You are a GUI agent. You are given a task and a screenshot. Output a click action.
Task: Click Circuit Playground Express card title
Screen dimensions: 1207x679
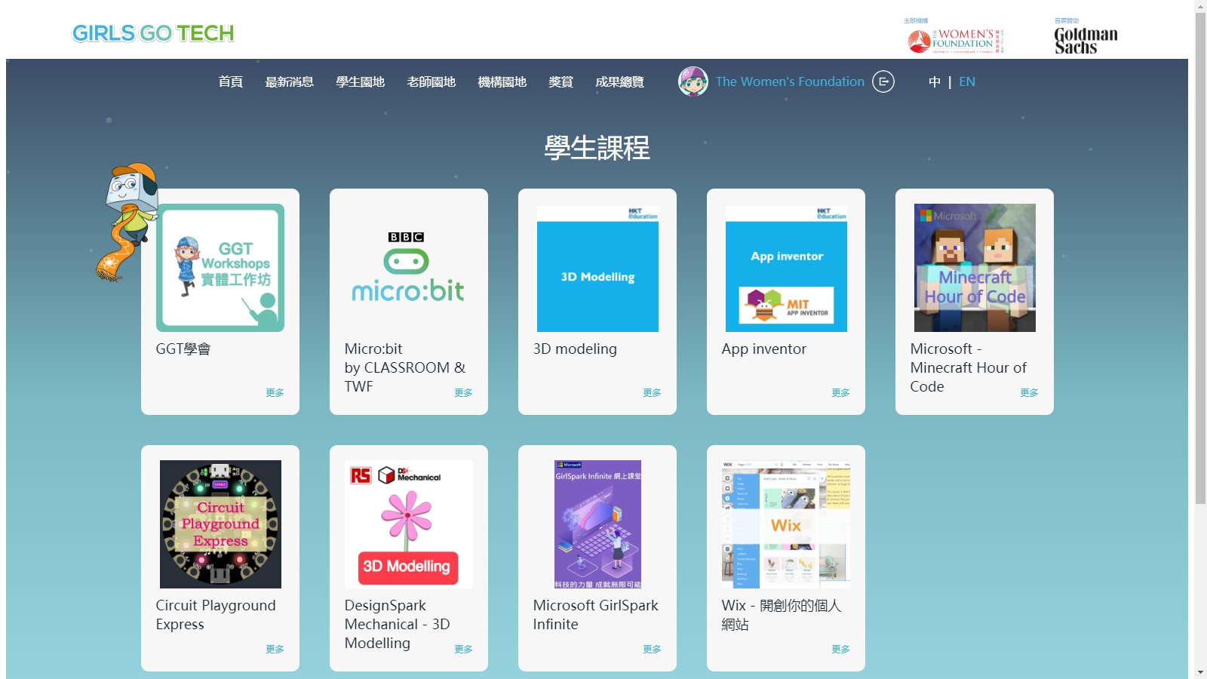coord(216,615)
